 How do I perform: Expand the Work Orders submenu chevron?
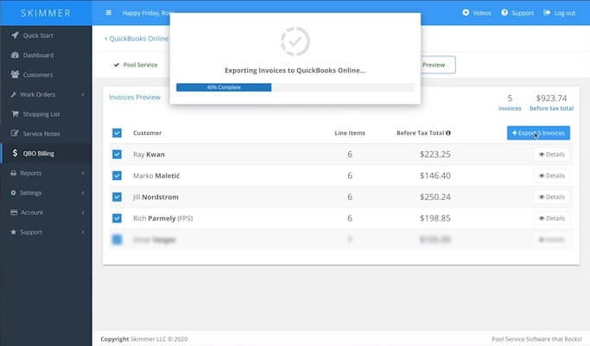83,94
